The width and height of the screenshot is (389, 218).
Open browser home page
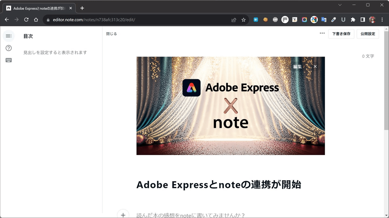tap(36, 20)
